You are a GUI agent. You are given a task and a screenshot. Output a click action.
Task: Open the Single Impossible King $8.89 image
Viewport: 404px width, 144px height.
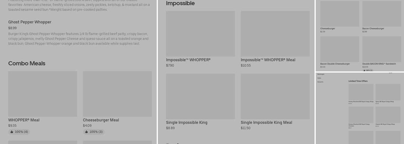coord(200,96)
